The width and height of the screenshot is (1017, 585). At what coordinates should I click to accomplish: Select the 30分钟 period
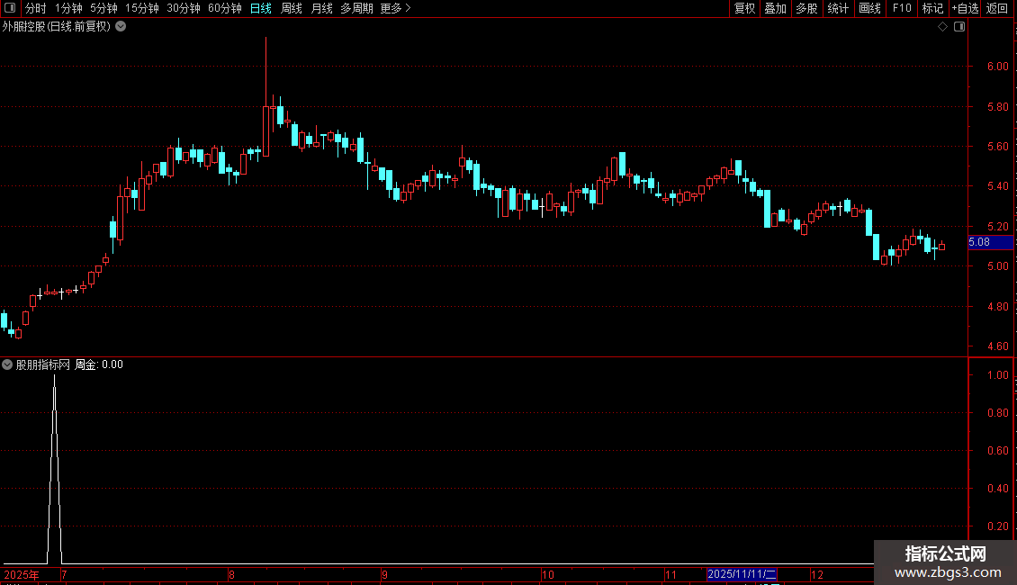184,8
